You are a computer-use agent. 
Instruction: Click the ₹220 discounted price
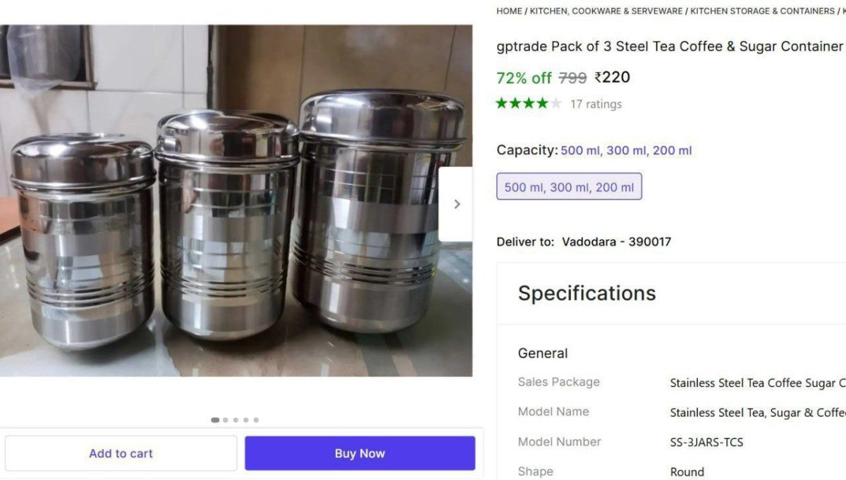[x=612, y=78]
